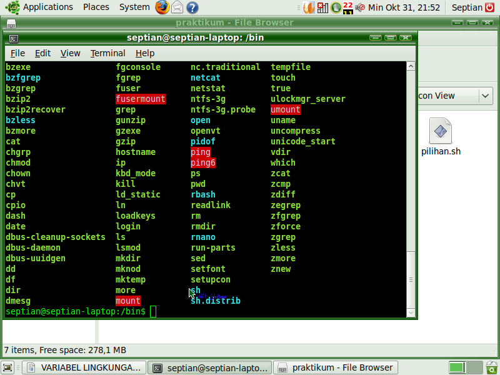Open the terminal File menu
The image size is (500, 375).
tap(17, 53)
